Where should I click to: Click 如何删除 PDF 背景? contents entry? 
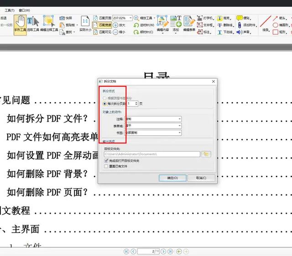pyautogui.click(x=47, y=174)
